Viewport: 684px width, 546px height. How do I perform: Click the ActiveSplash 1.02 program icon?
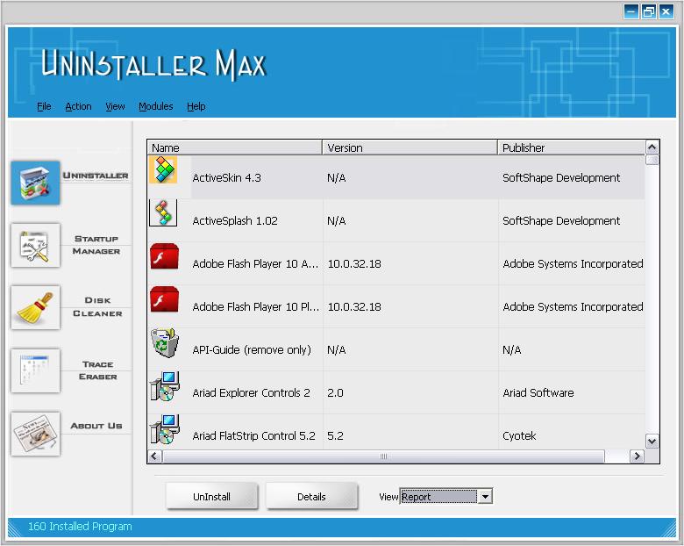163,212
